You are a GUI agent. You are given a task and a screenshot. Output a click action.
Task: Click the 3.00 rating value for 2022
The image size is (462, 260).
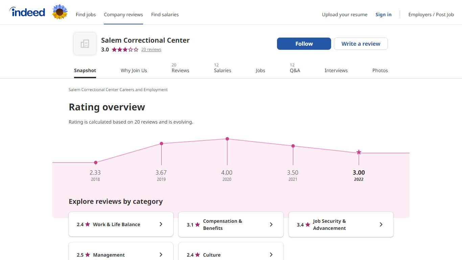pos(359,173)
